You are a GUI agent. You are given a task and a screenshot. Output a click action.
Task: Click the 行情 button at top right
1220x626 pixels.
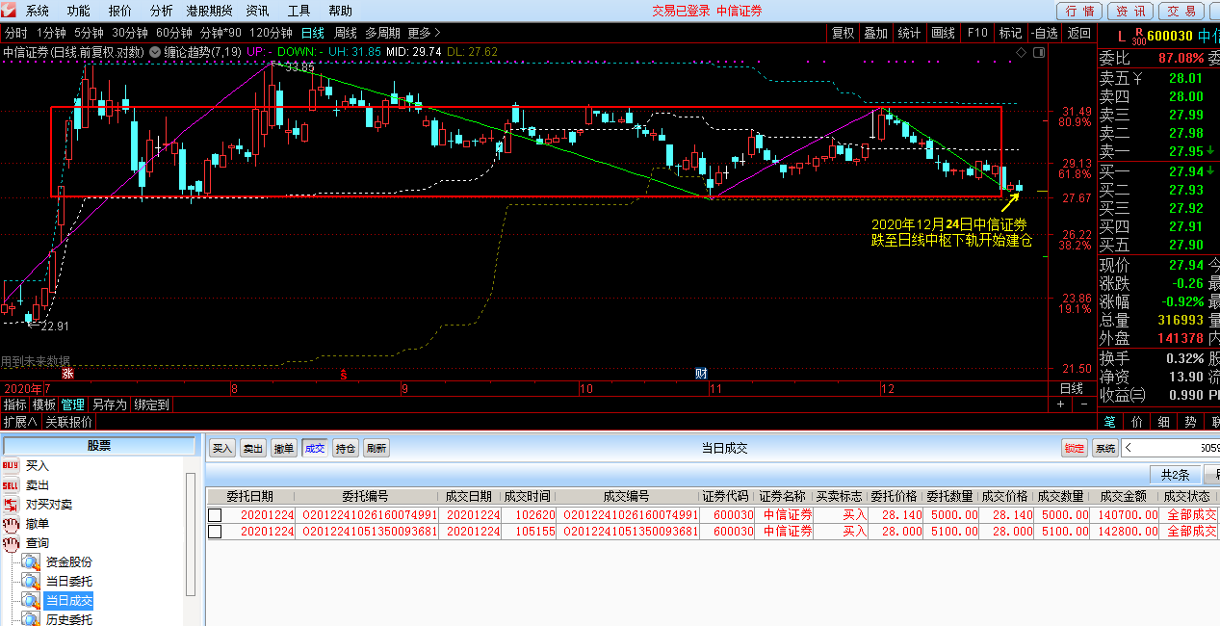point(1080,12)
